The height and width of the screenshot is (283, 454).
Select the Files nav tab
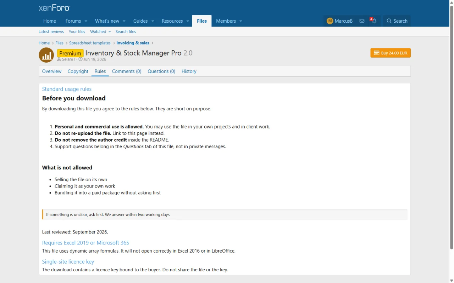click(202, 21)
